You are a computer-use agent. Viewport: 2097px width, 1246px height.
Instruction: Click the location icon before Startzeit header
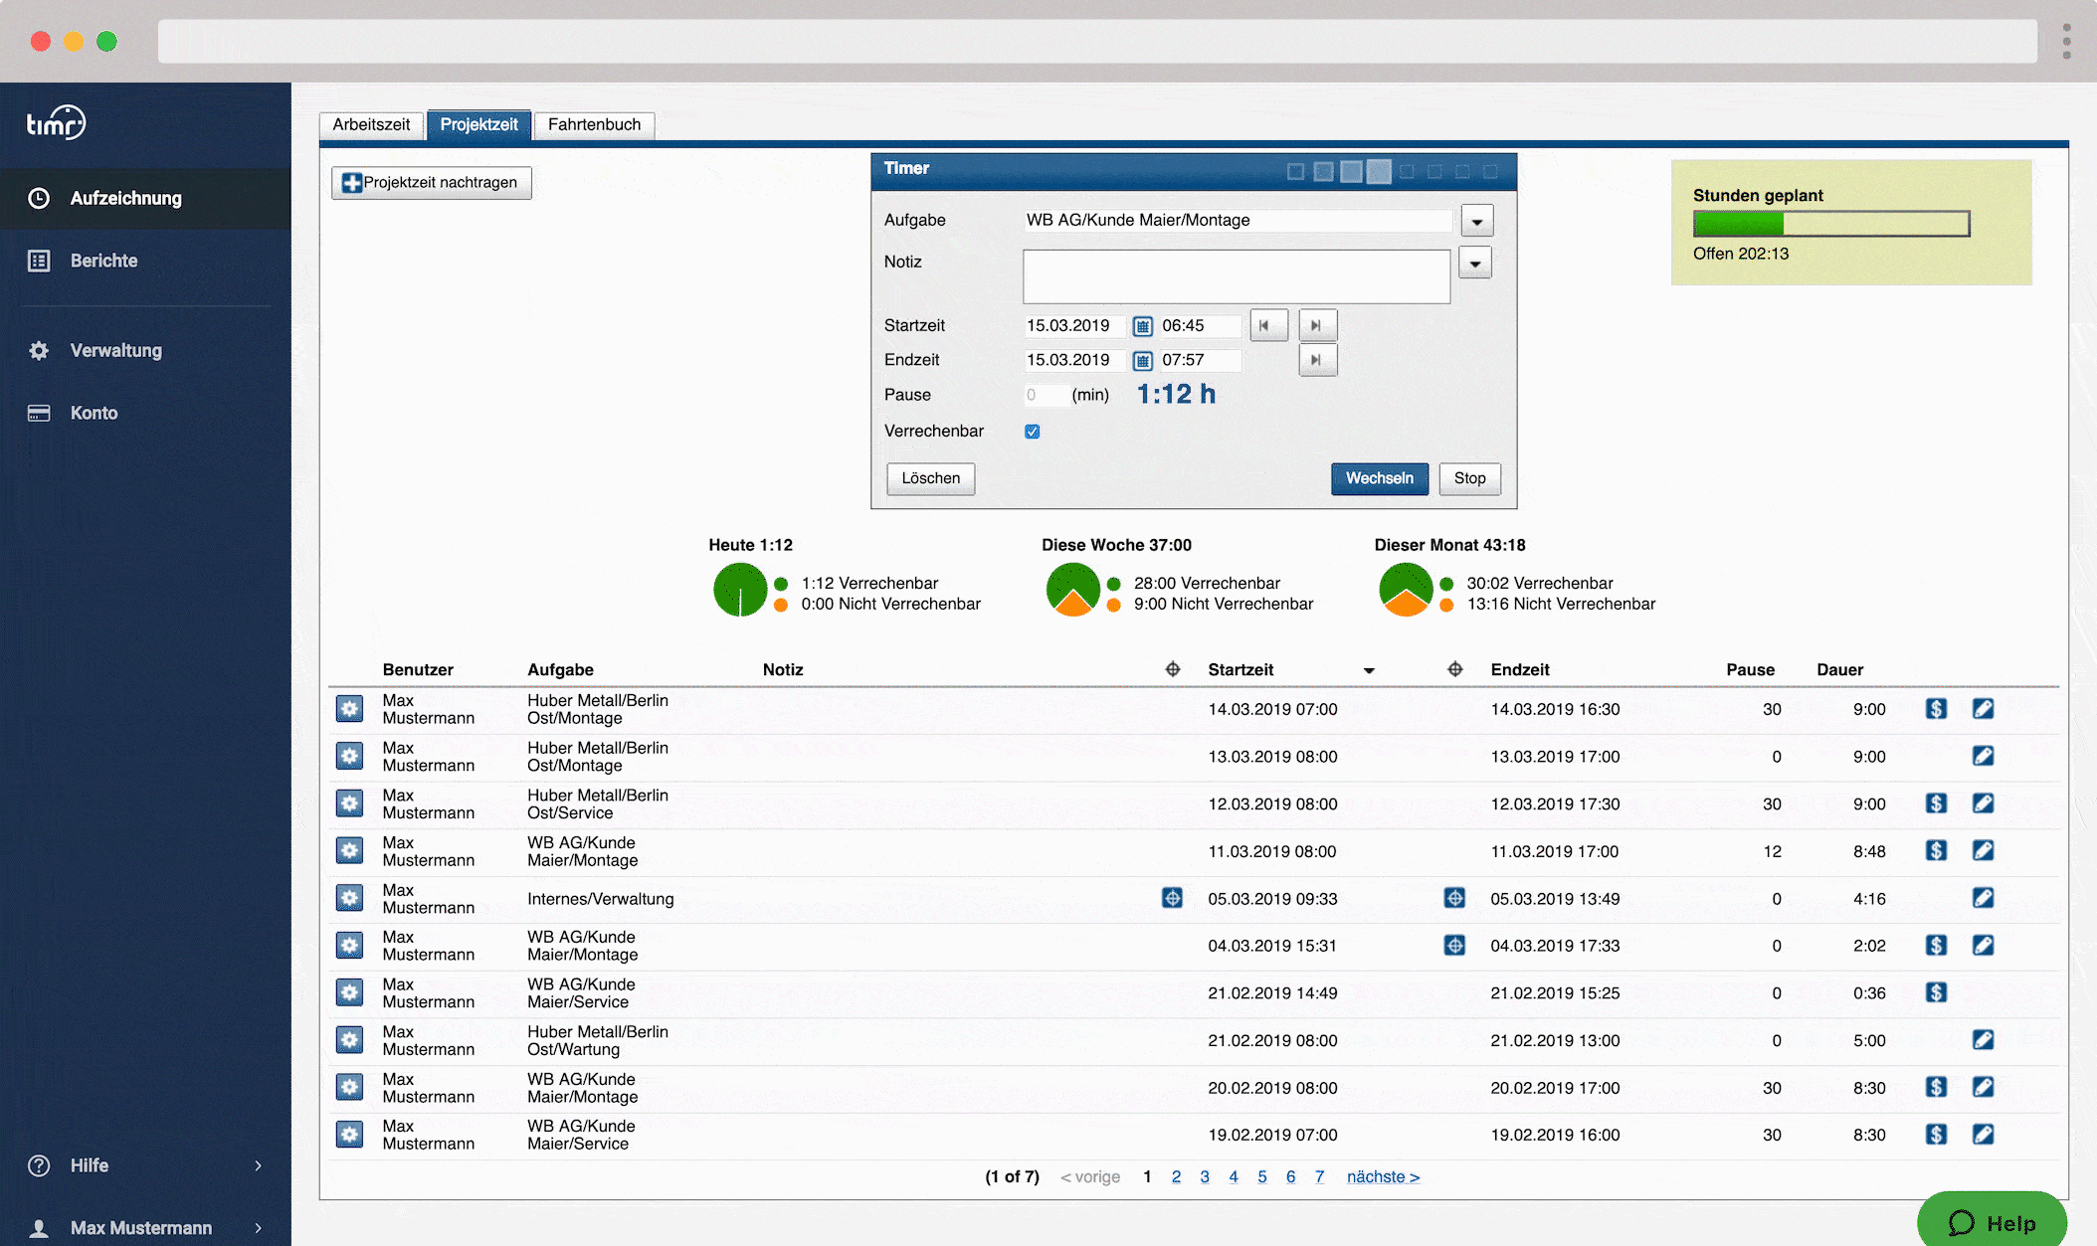(1173, 669)
